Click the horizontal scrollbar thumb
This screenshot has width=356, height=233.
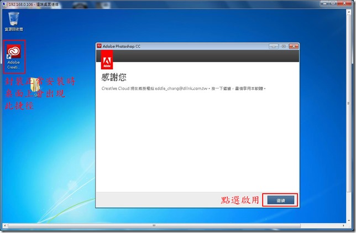[154, 225]
